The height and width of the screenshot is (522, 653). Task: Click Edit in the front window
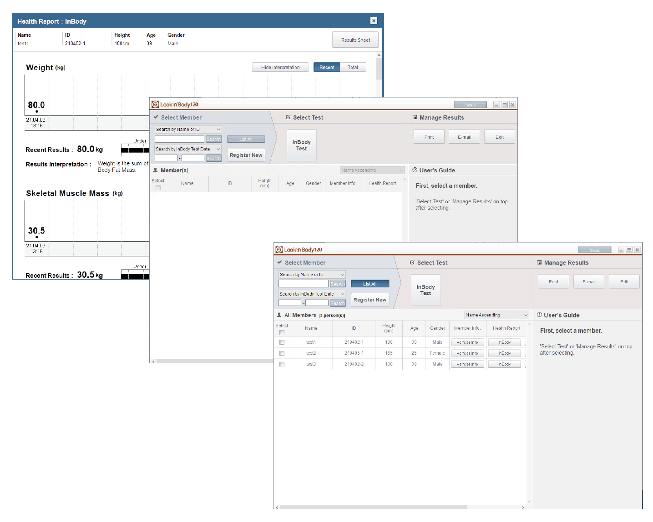[624, 282]
